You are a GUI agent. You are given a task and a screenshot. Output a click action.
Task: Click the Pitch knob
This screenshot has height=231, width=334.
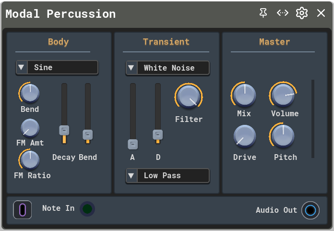[x=283, y=135]
